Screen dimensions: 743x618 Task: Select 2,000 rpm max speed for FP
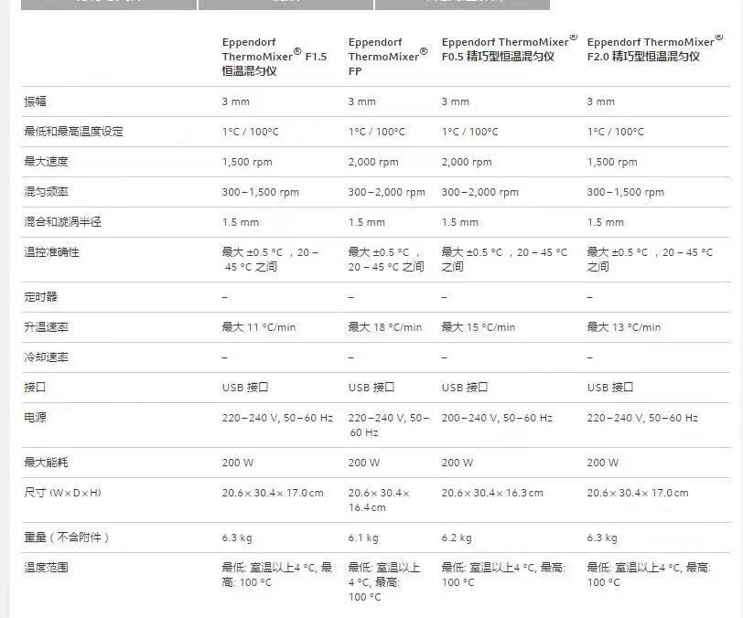373,162
